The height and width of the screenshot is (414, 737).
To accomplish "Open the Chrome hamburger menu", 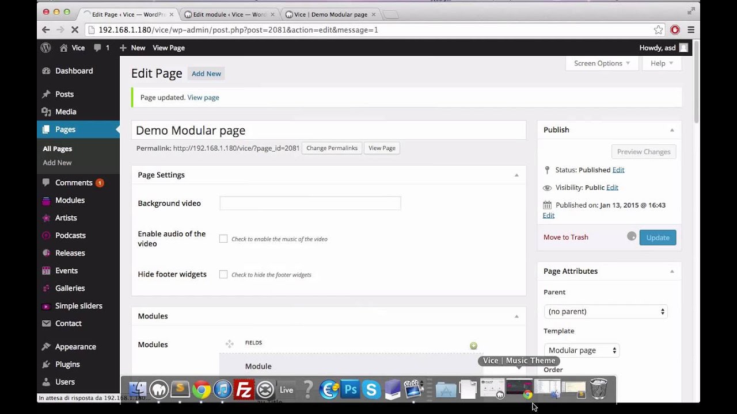I will 691,30.
